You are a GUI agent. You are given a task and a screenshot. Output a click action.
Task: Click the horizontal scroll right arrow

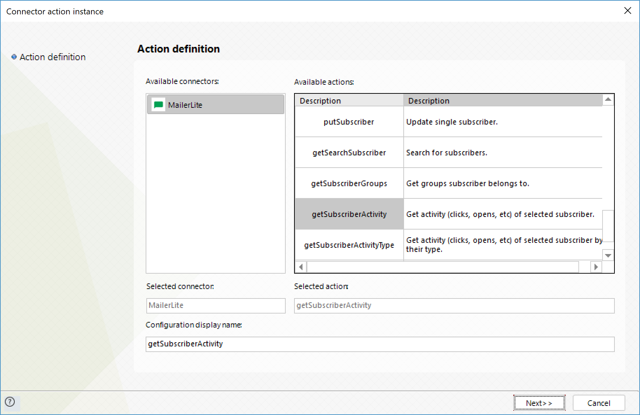(x=596, y=267)
